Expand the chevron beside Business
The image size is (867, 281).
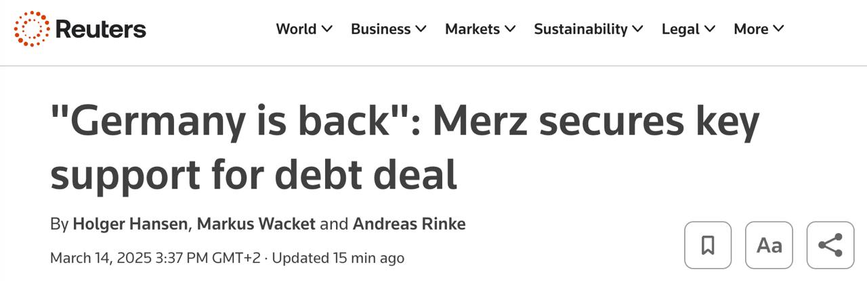coord(421,29)
